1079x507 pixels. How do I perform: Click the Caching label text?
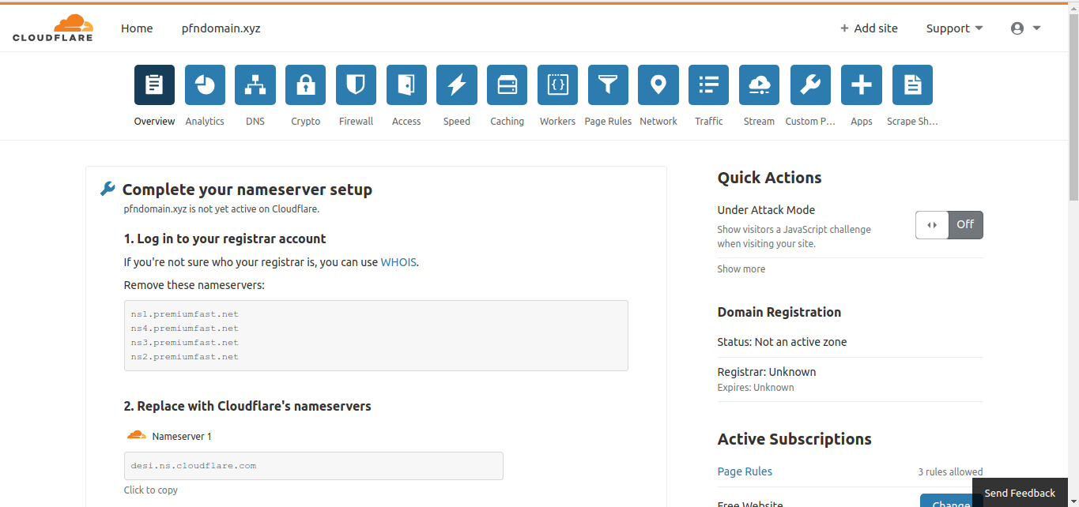point(507,122)
